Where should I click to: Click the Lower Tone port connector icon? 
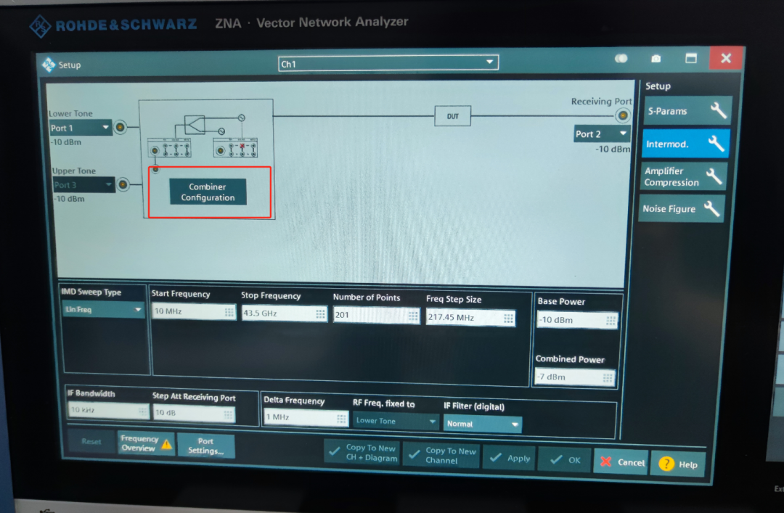click(x=120, y=127)
